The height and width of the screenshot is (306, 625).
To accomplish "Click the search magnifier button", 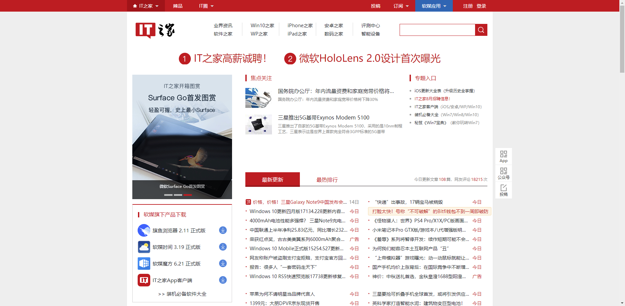I will [x=481, y=30].
